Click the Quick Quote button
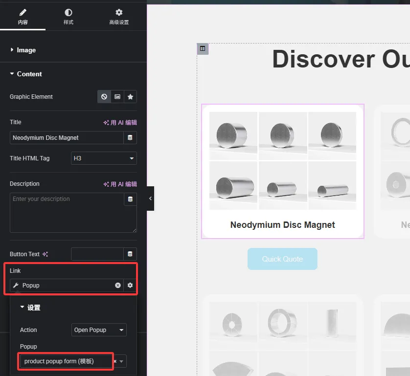410x376 pixels. click(282, 259)
